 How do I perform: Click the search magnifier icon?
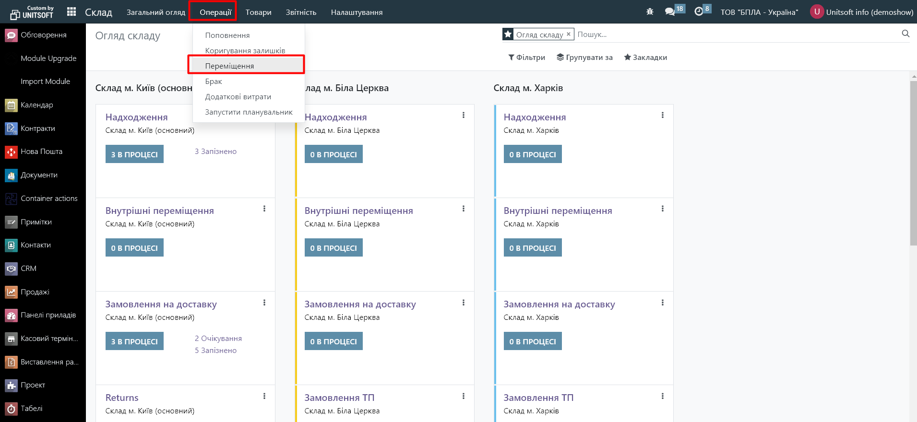[905, 34]
